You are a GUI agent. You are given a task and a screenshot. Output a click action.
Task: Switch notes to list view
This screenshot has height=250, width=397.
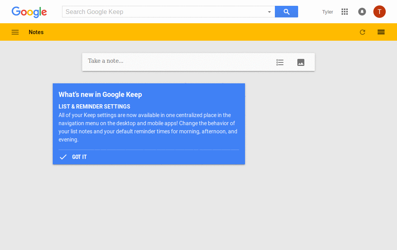point(381,32)
